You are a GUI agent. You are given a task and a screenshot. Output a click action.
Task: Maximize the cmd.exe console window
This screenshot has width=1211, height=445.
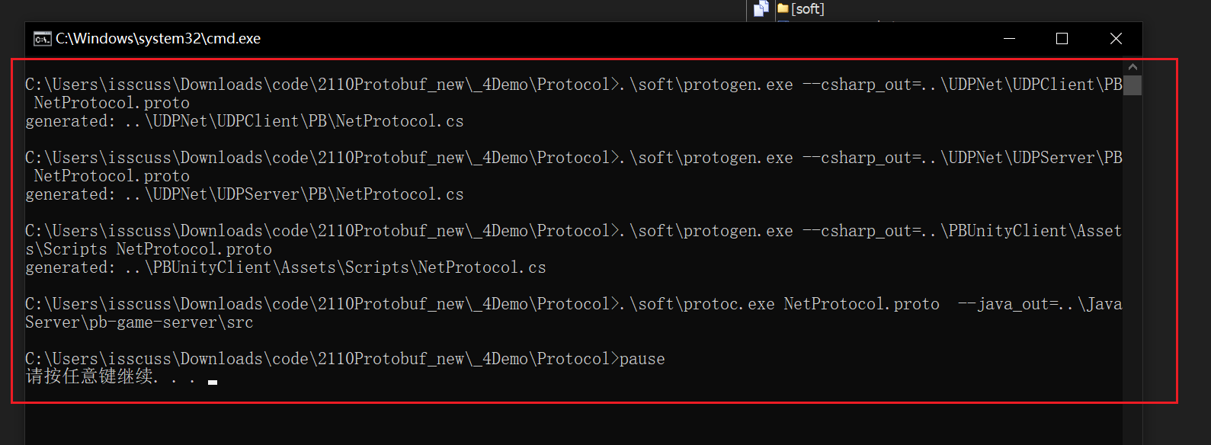[1062, 39]
